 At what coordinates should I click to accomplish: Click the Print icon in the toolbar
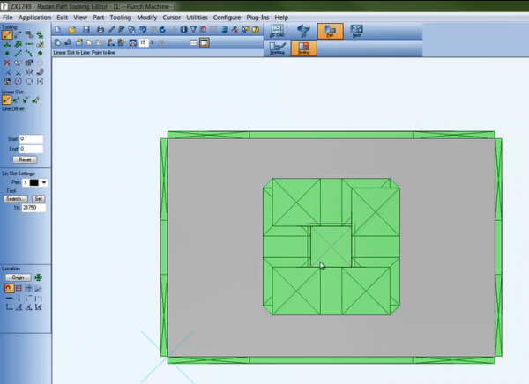[100, 30]
